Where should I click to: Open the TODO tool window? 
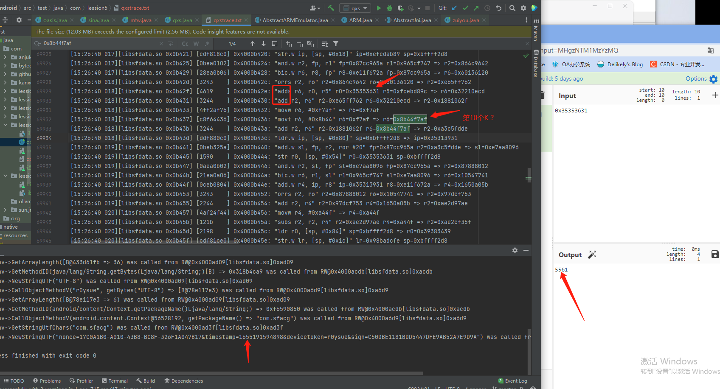point(14,381)
